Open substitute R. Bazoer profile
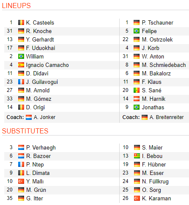The image size is (189, 205). click(x=38, y=156)
